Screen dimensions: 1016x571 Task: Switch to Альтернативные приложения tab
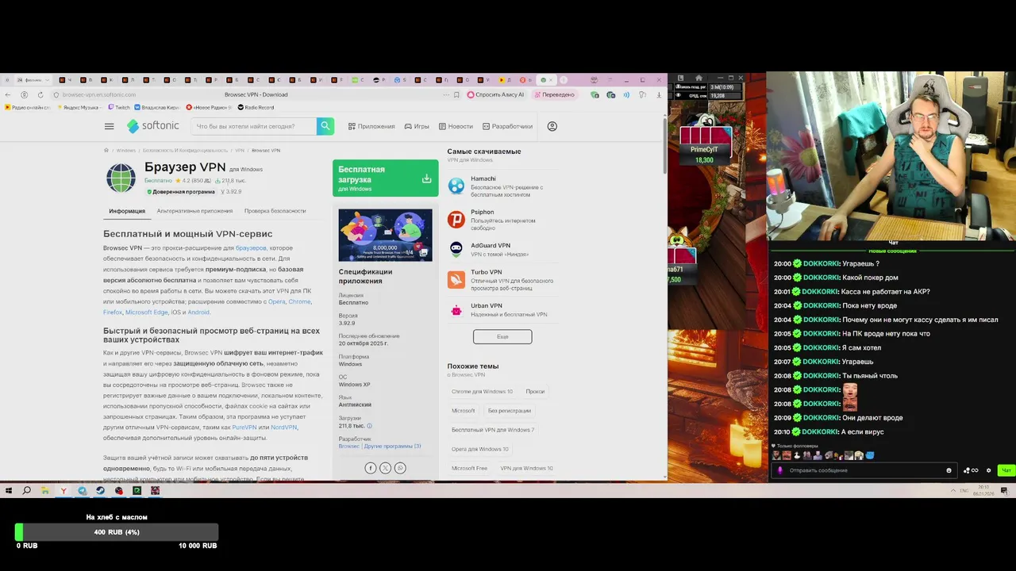click(194, 211)
